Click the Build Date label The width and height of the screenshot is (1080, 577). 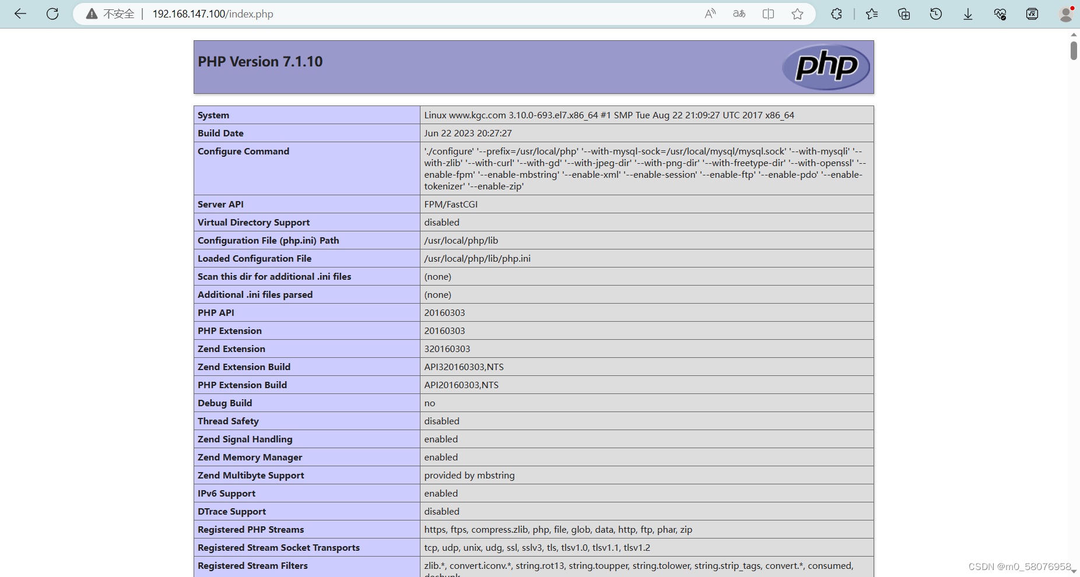pos(220,133)
